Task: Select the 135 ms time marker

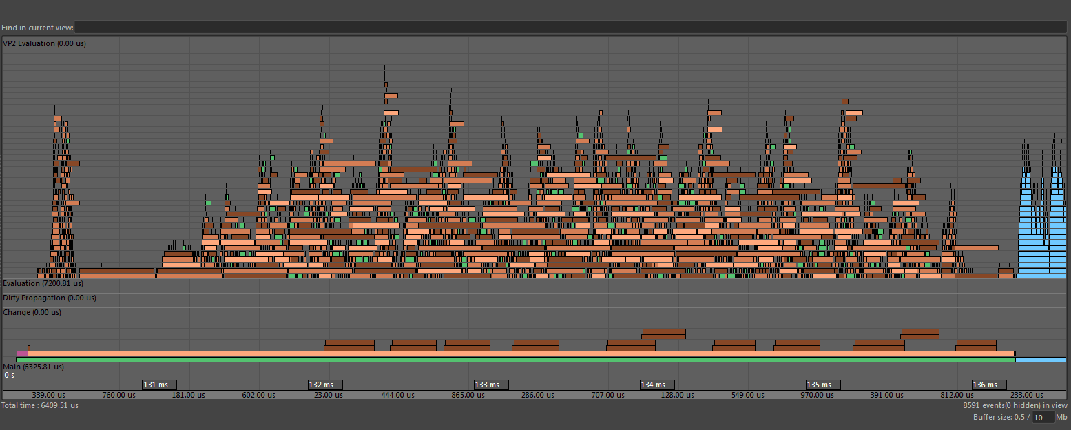Action: [x=823, y=385]
